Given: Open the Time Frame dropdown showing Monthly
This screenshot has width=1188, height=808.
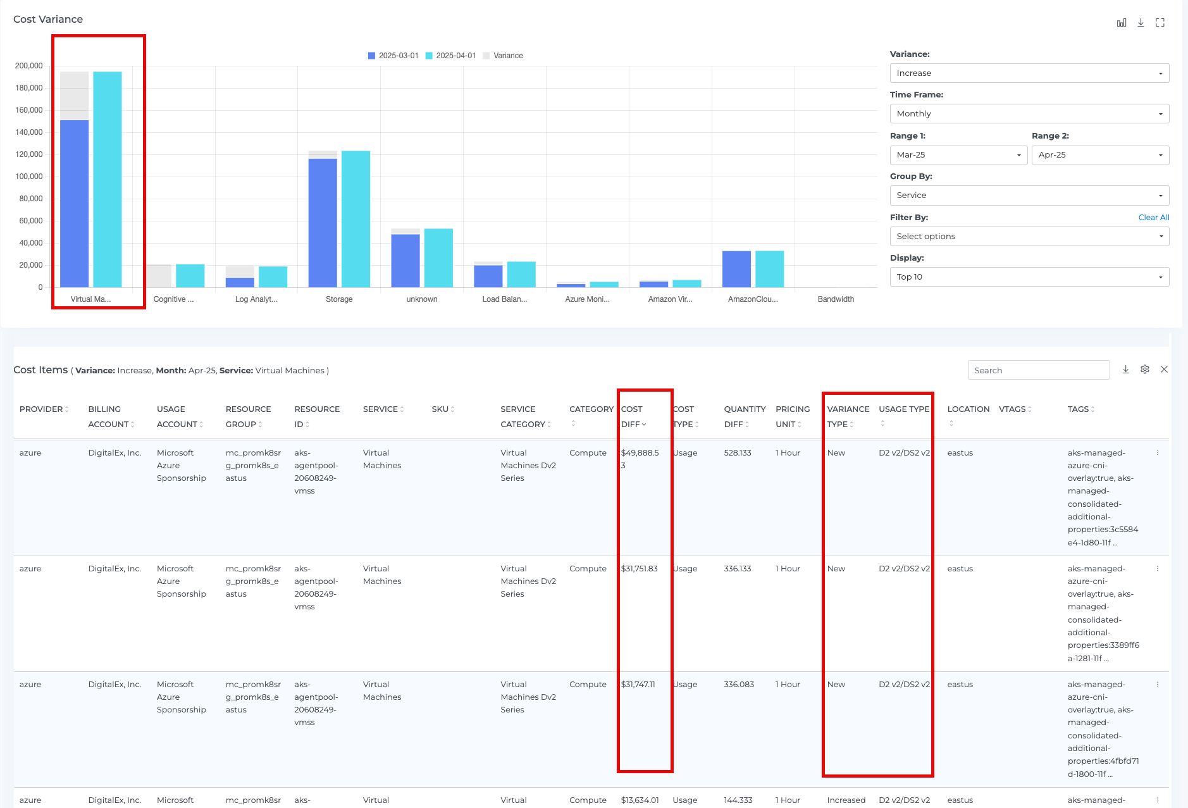Looking at the screenshot, I should tap(1029, 114).
